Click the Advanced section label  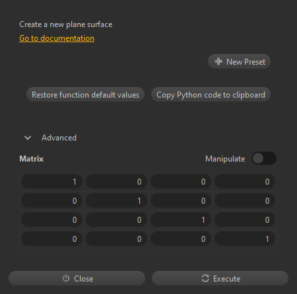(x=59, y=138)
